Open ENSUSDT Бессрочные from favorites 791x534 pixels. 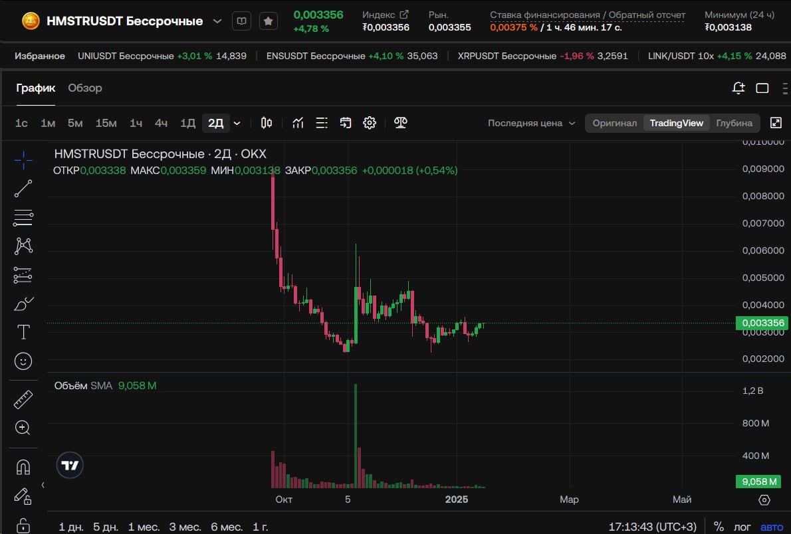click(x=352, y=56)
